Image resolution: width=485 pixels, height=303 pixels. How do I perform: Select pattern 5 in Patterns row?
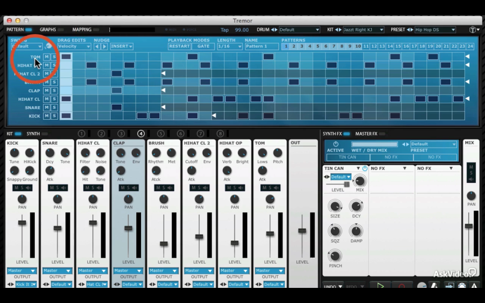pyautogui.click(x=318, y=46)
